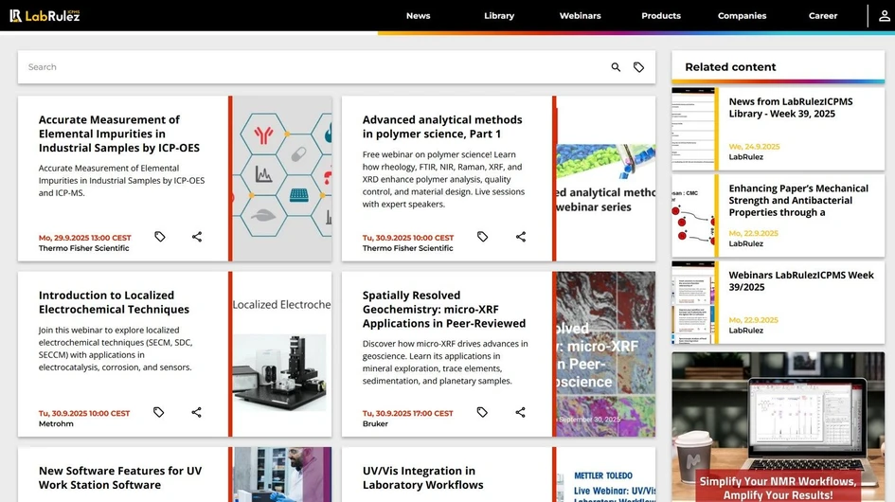Click the search magnifier icon
This screenshot has width=895, height=502.
click(616, 67)
